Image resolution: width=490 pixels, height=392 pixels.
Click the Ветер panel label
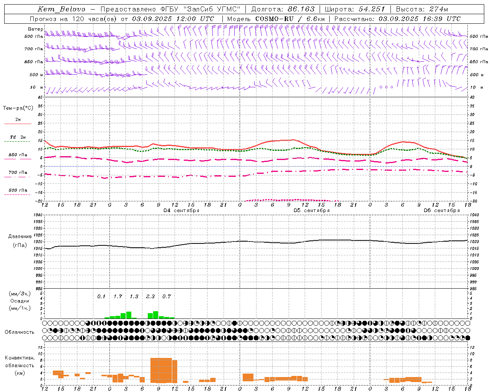pos(36,29)
